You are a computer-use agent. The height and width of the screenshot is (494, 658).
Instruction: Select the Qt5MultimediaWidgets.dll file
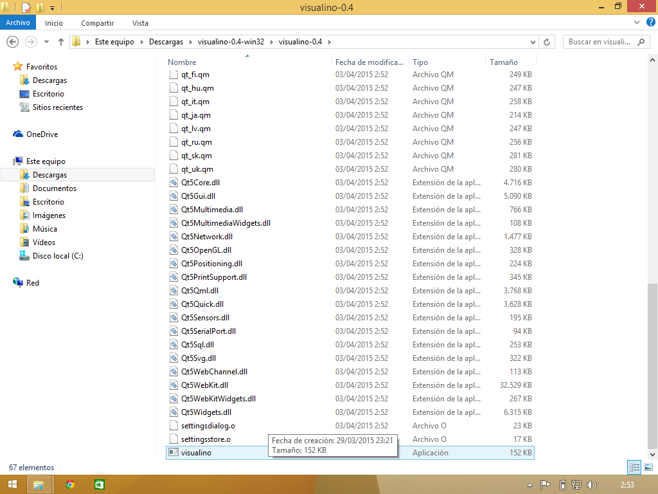[350, 223]
